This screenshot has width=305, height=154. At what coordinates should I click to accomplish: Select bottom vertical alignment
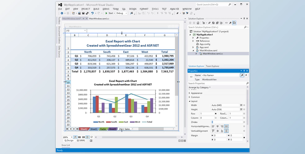tap(222, 131)
